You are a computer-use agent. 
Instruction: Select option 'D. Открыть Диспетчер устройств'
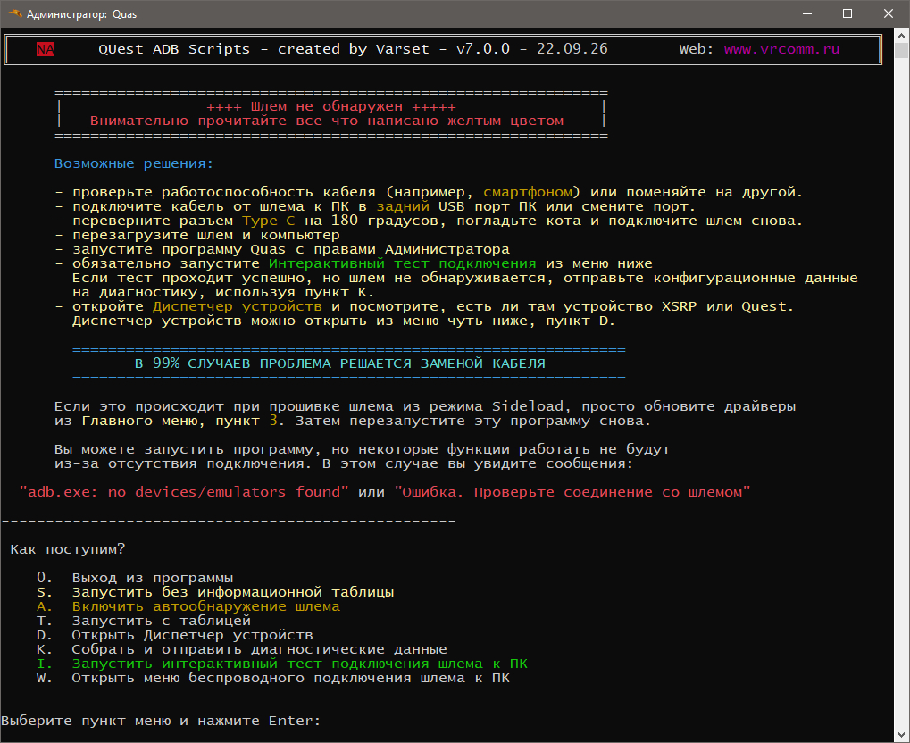175,635
